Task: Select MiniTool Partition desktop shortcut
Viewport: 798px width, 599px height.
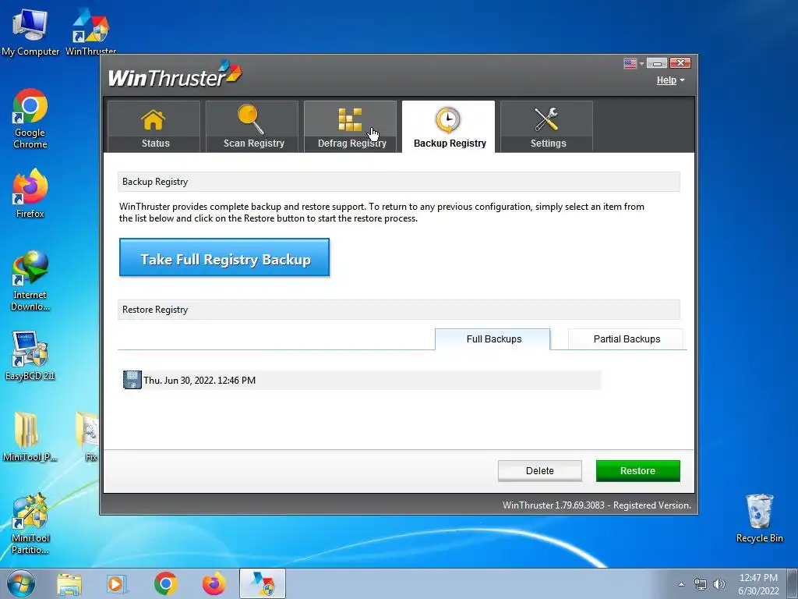Action: (30, 524)
